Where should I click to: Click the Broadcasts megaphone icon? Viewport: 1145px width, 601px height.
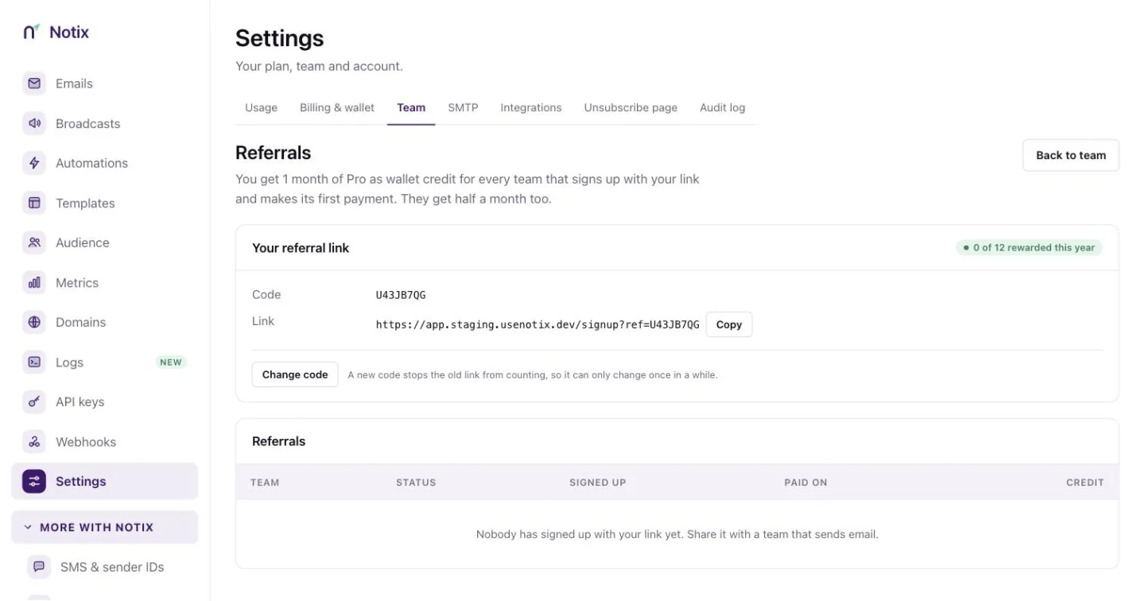(34, 123)
